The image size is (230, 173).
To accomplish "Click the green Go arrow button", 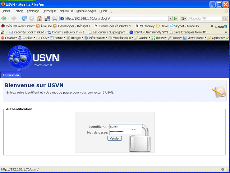I will (175, 18).
